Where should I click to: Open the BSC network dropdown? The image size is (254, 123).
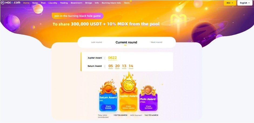pos(230,3)
